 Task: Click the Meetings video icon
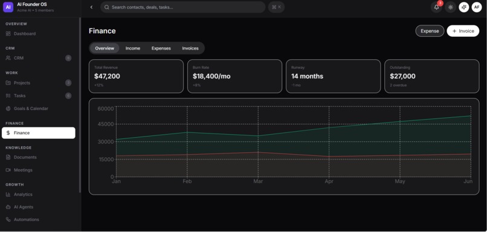pos(8,170)
